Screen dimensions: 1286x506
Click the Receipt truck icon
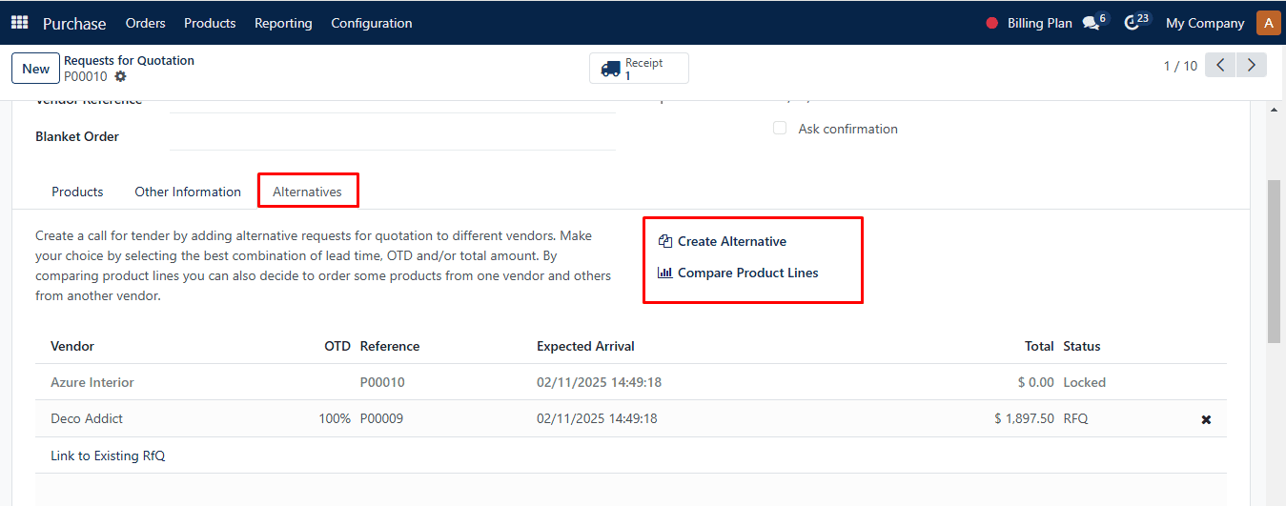click(611, 69)
